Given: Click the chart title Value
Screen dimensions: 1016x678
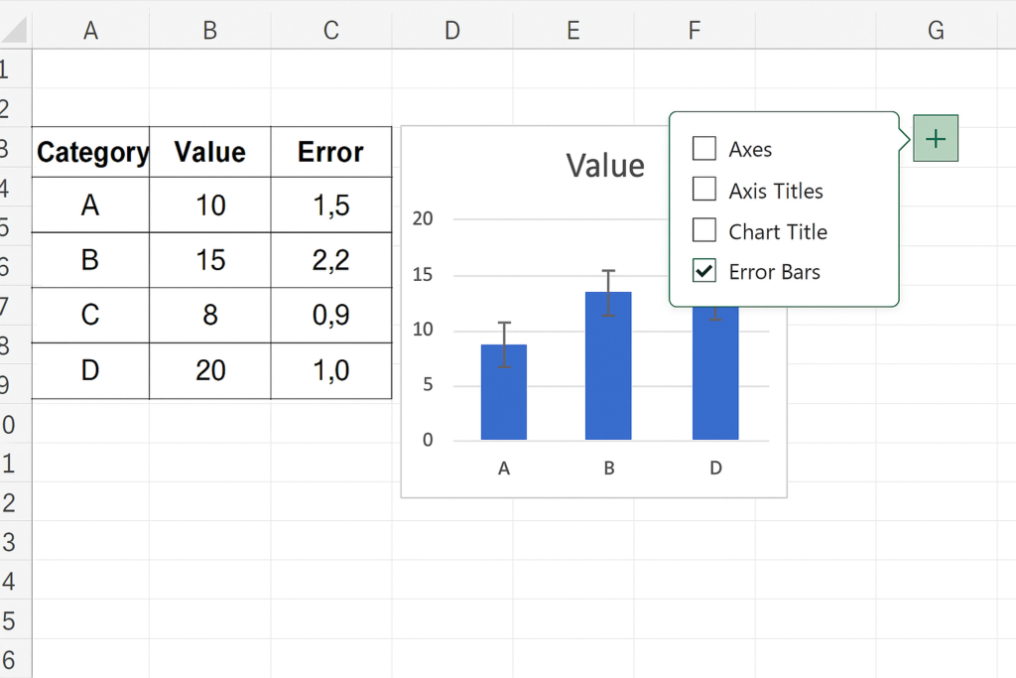Looking at the screenshot, I should pyautogui.click(x=605, y=166).
